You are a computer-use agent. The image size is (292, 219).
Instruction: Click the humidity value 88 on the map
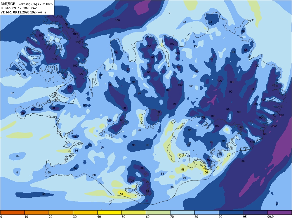tap(94, 175)
